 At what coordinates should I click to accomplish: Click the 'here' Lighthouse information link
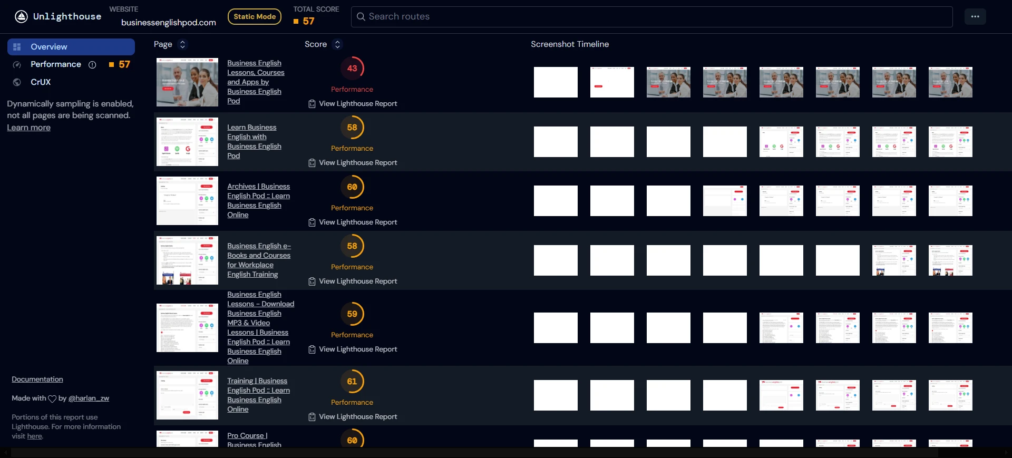click(x=35, y=436)
